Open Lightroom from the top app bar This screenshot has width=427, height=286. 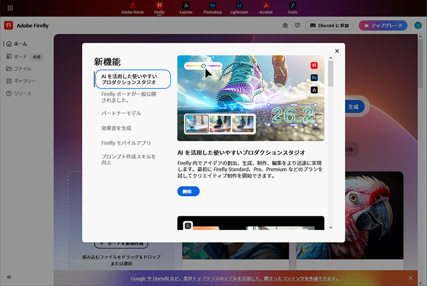[239, 8]
